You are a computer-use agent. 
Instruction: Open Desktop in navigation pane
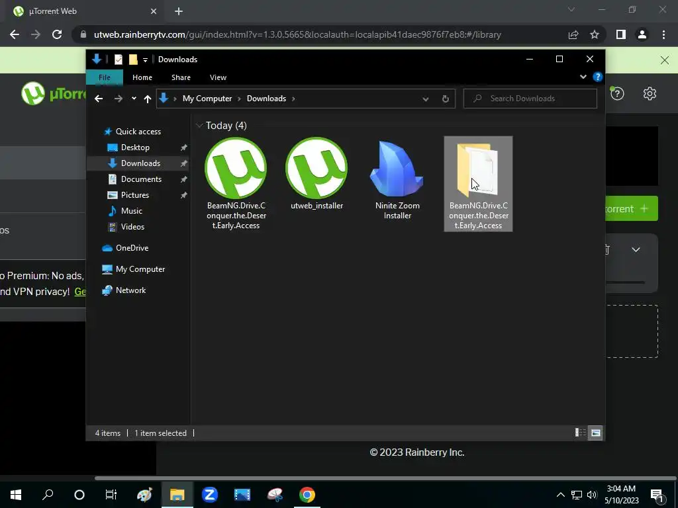coord(129,148)
